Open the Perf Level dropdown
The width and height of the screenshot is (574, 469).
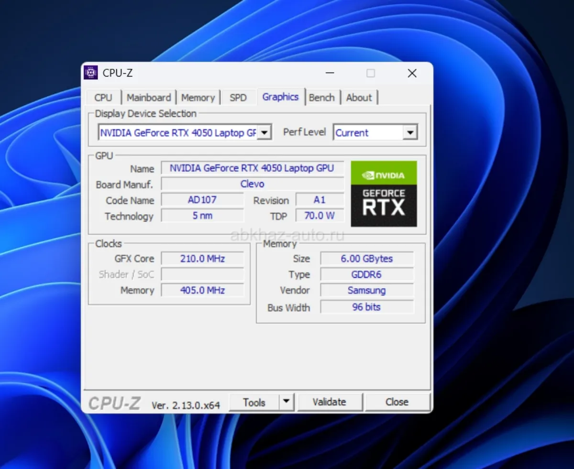pyautogui.click(x=409, y=132)
